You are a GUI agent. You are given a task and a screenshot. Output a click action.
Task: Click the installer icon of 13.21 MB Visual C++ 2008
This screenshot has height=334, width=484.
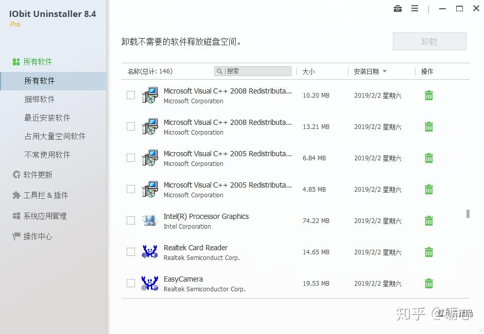150,126
